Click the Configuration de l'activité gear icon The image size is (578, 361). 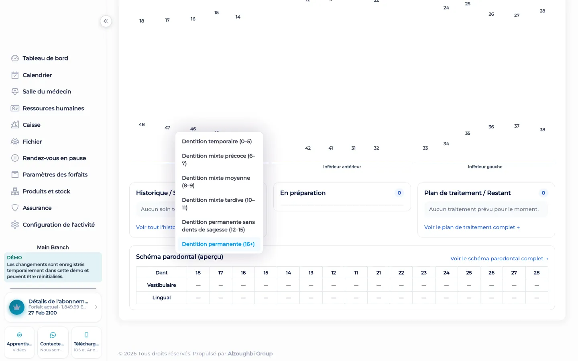15,225
